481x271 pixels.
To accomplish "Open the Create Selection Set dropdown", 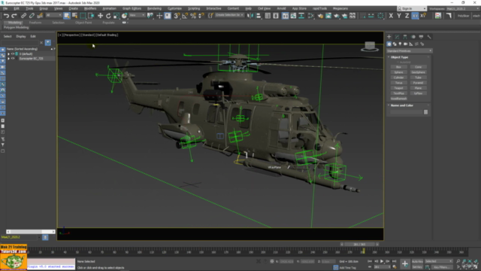I will coord(229,15).
